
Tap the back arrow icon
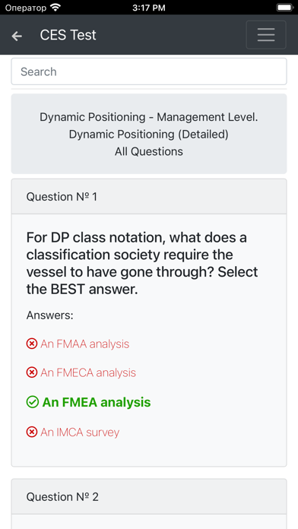(17, 36)
